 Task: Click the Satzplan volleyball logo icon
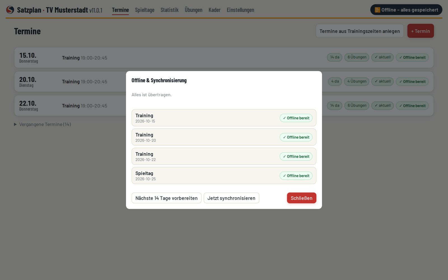point(10,10)
